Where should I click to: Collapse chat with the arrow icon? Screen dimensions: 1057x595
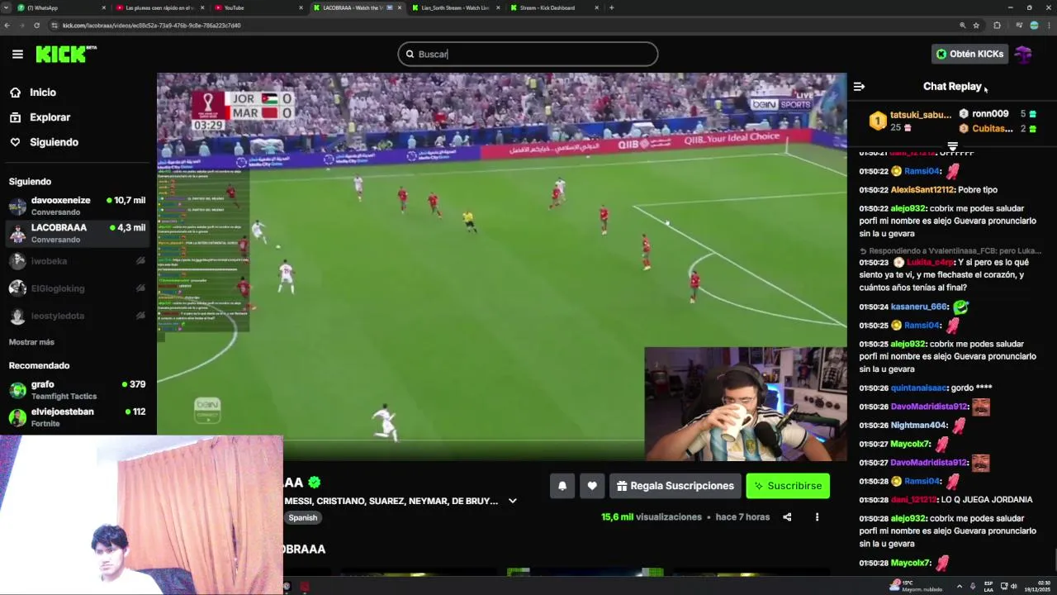click(859, 86)
